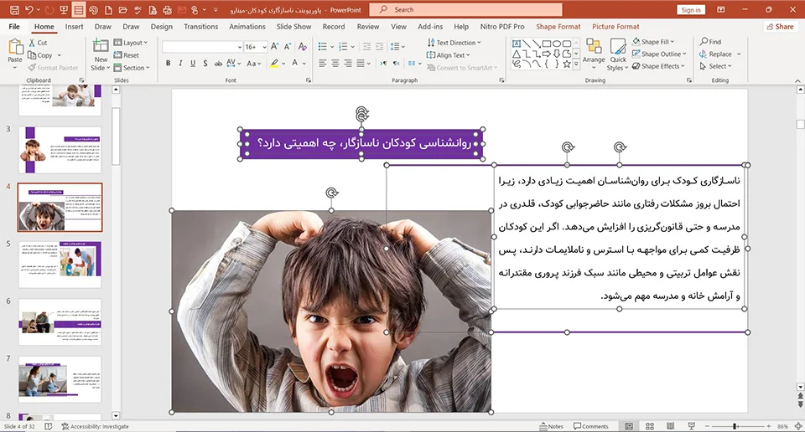Create a new blank presentation from the quick access toolbar

click(108, 10)
